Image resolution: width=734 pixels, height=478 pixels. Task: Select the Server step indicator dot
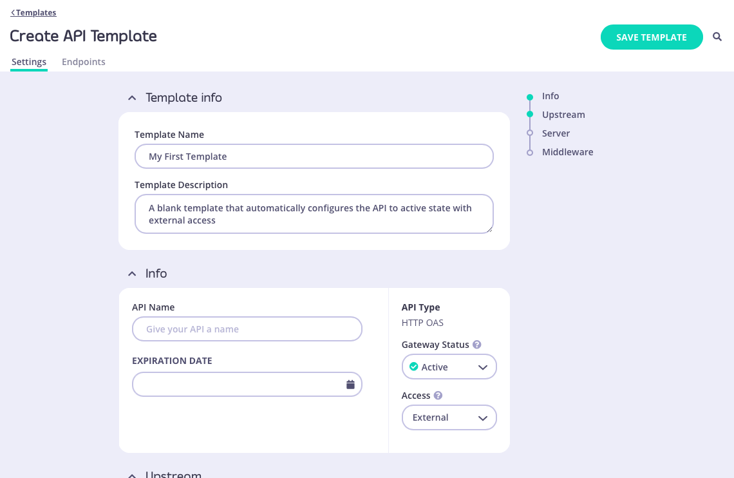(529, 133)
